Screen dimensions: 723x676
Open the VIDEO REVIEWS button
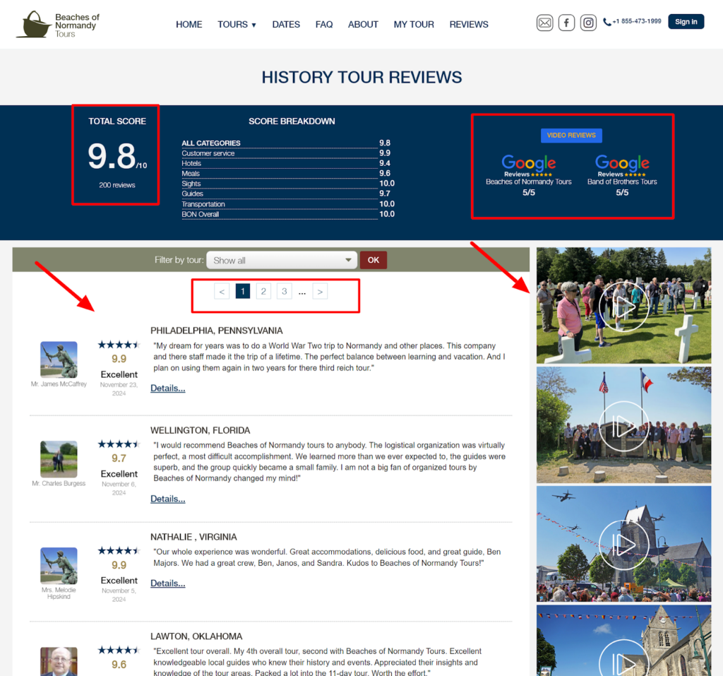[x=571, y=135]
